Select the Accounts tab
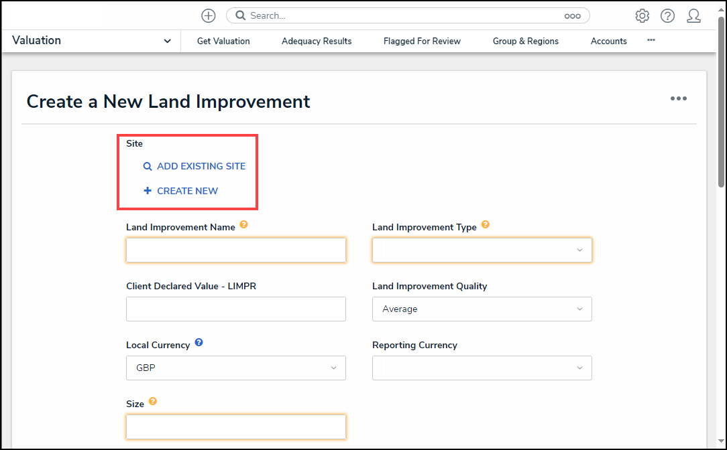 (608, 42)
